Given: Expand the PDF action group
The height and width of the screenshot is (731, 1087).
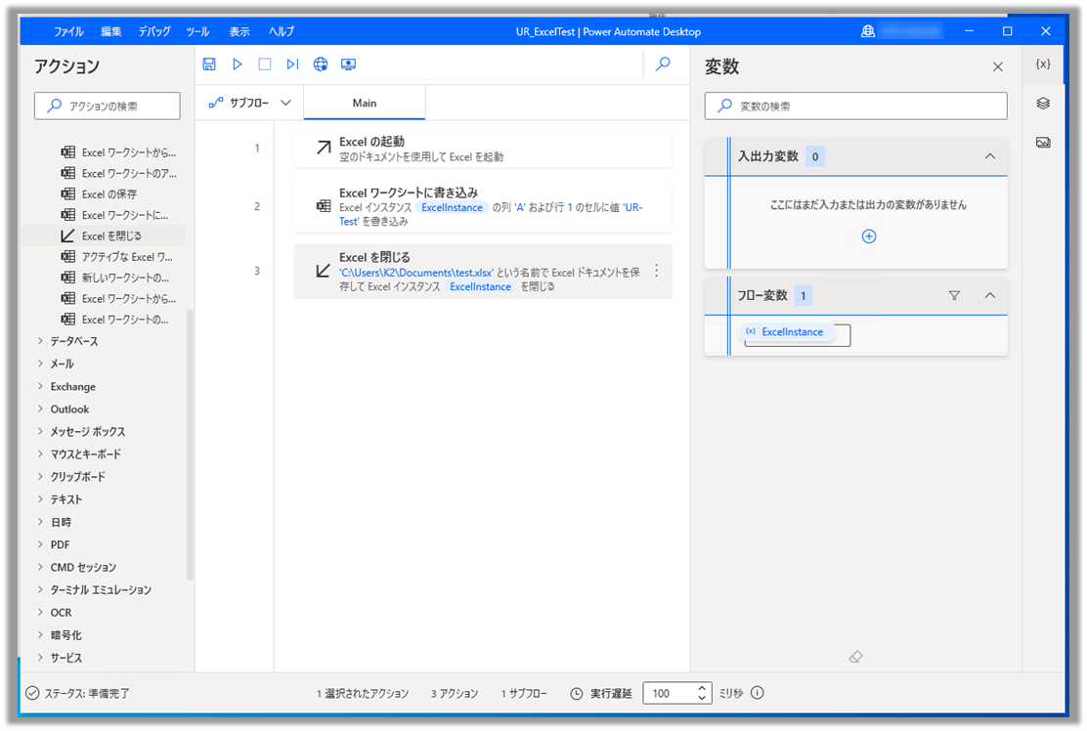Looking at the screenshot, I should (40, 544).
